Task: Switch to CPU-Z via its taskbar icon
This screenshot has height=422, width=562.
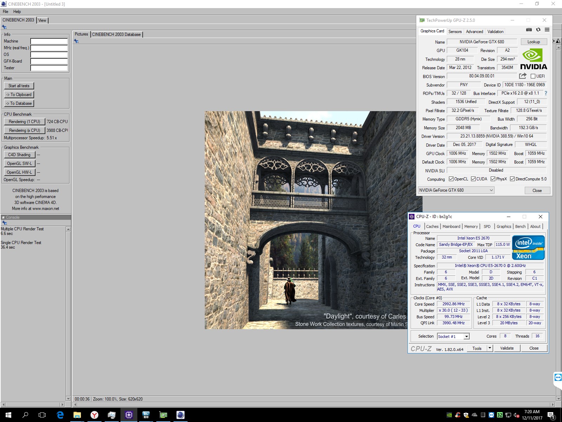Action: pyautogui.click(x=129, y=415)
